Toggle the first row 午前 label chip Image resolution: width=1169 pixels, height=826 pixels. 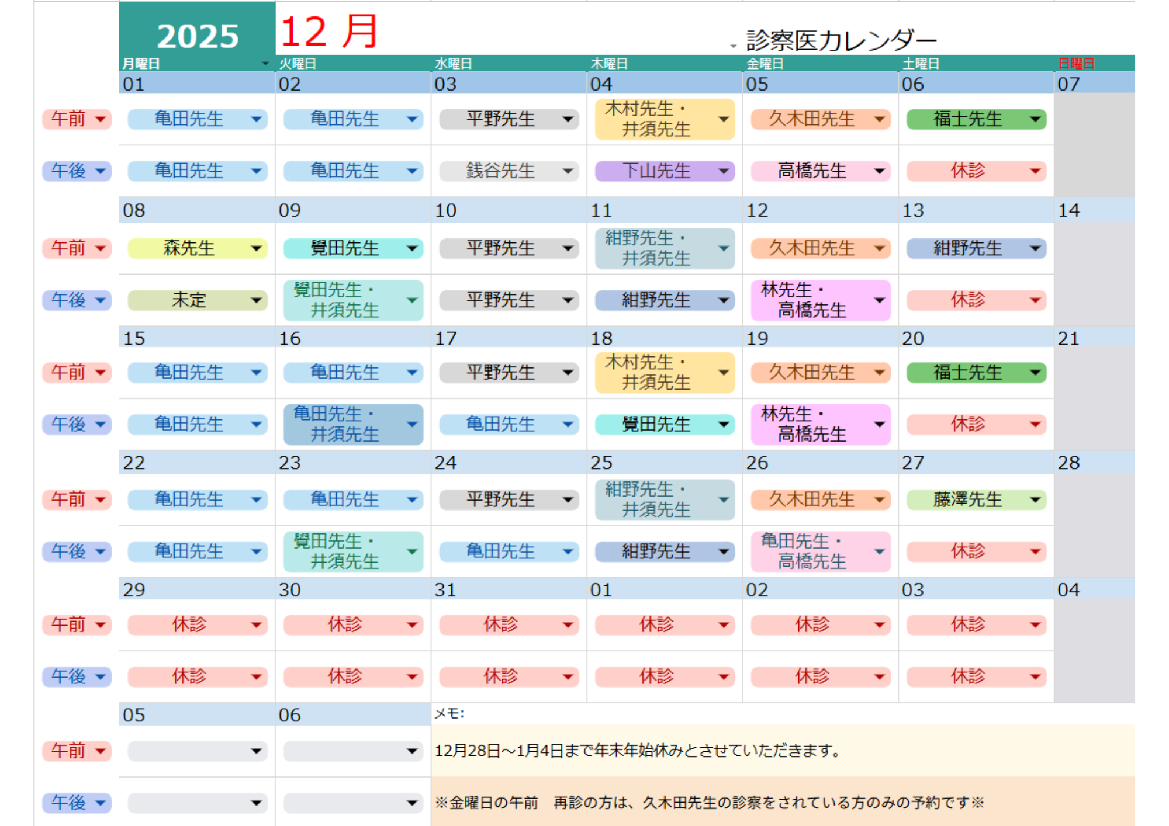[x=77, y=119]
